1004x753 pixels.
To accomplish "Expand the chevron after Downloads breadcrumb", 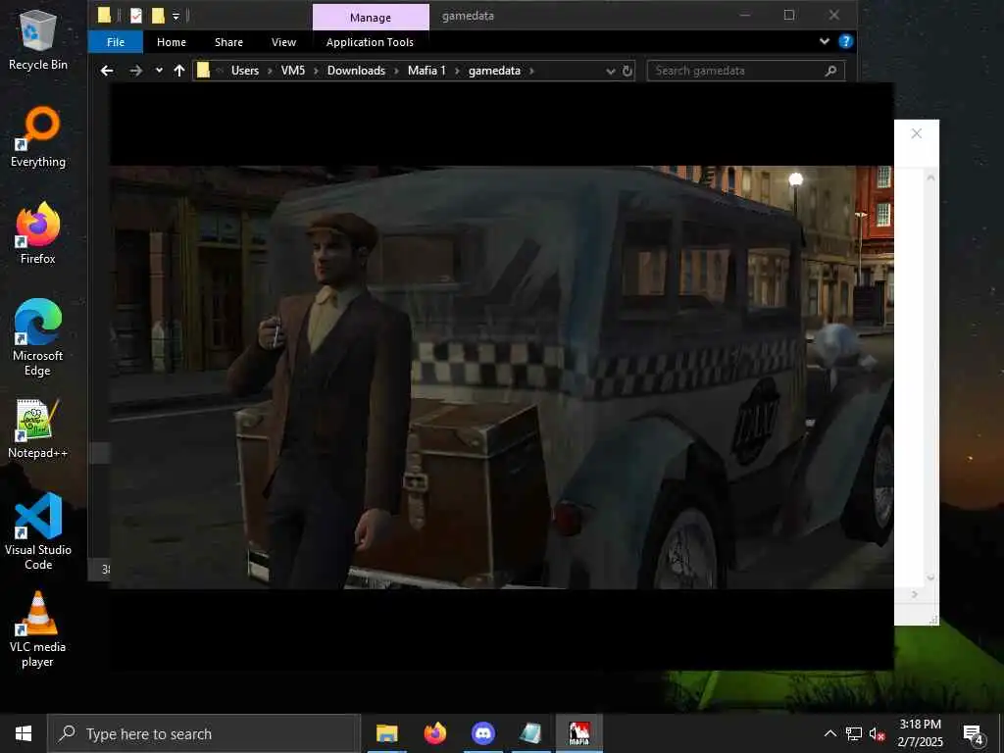I will pos(396,71).
